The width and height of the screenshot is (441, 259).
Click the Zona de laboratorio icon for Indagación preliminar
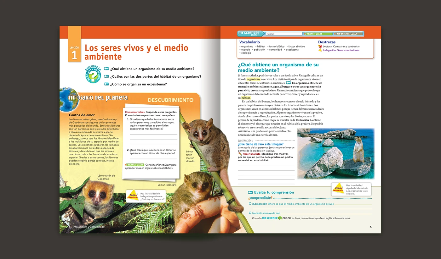click(132, 196)
